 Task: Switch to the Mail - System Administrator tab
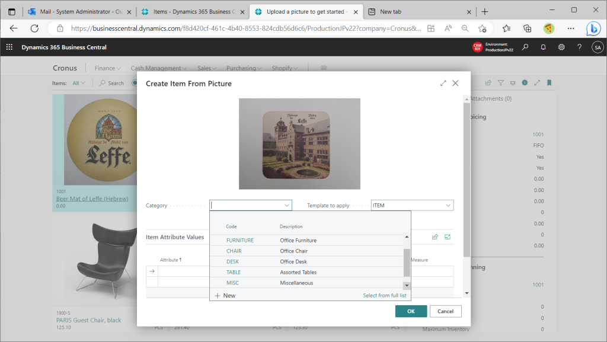point(81,12)
